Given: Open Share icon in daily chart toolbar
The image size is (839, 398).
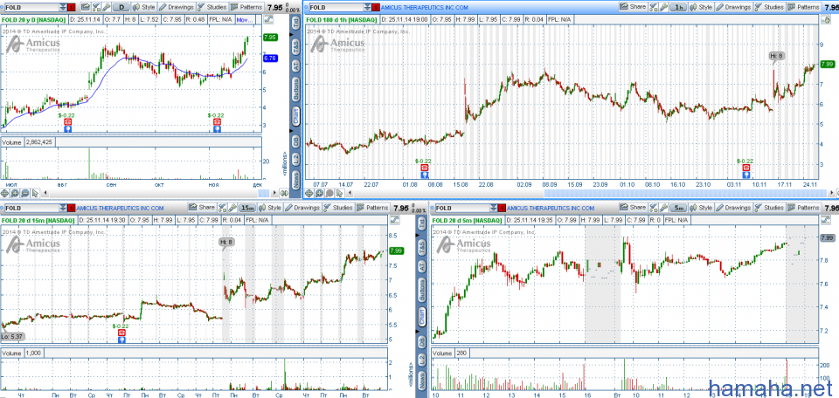Looking at the screenshot, I should coord(85,8).
